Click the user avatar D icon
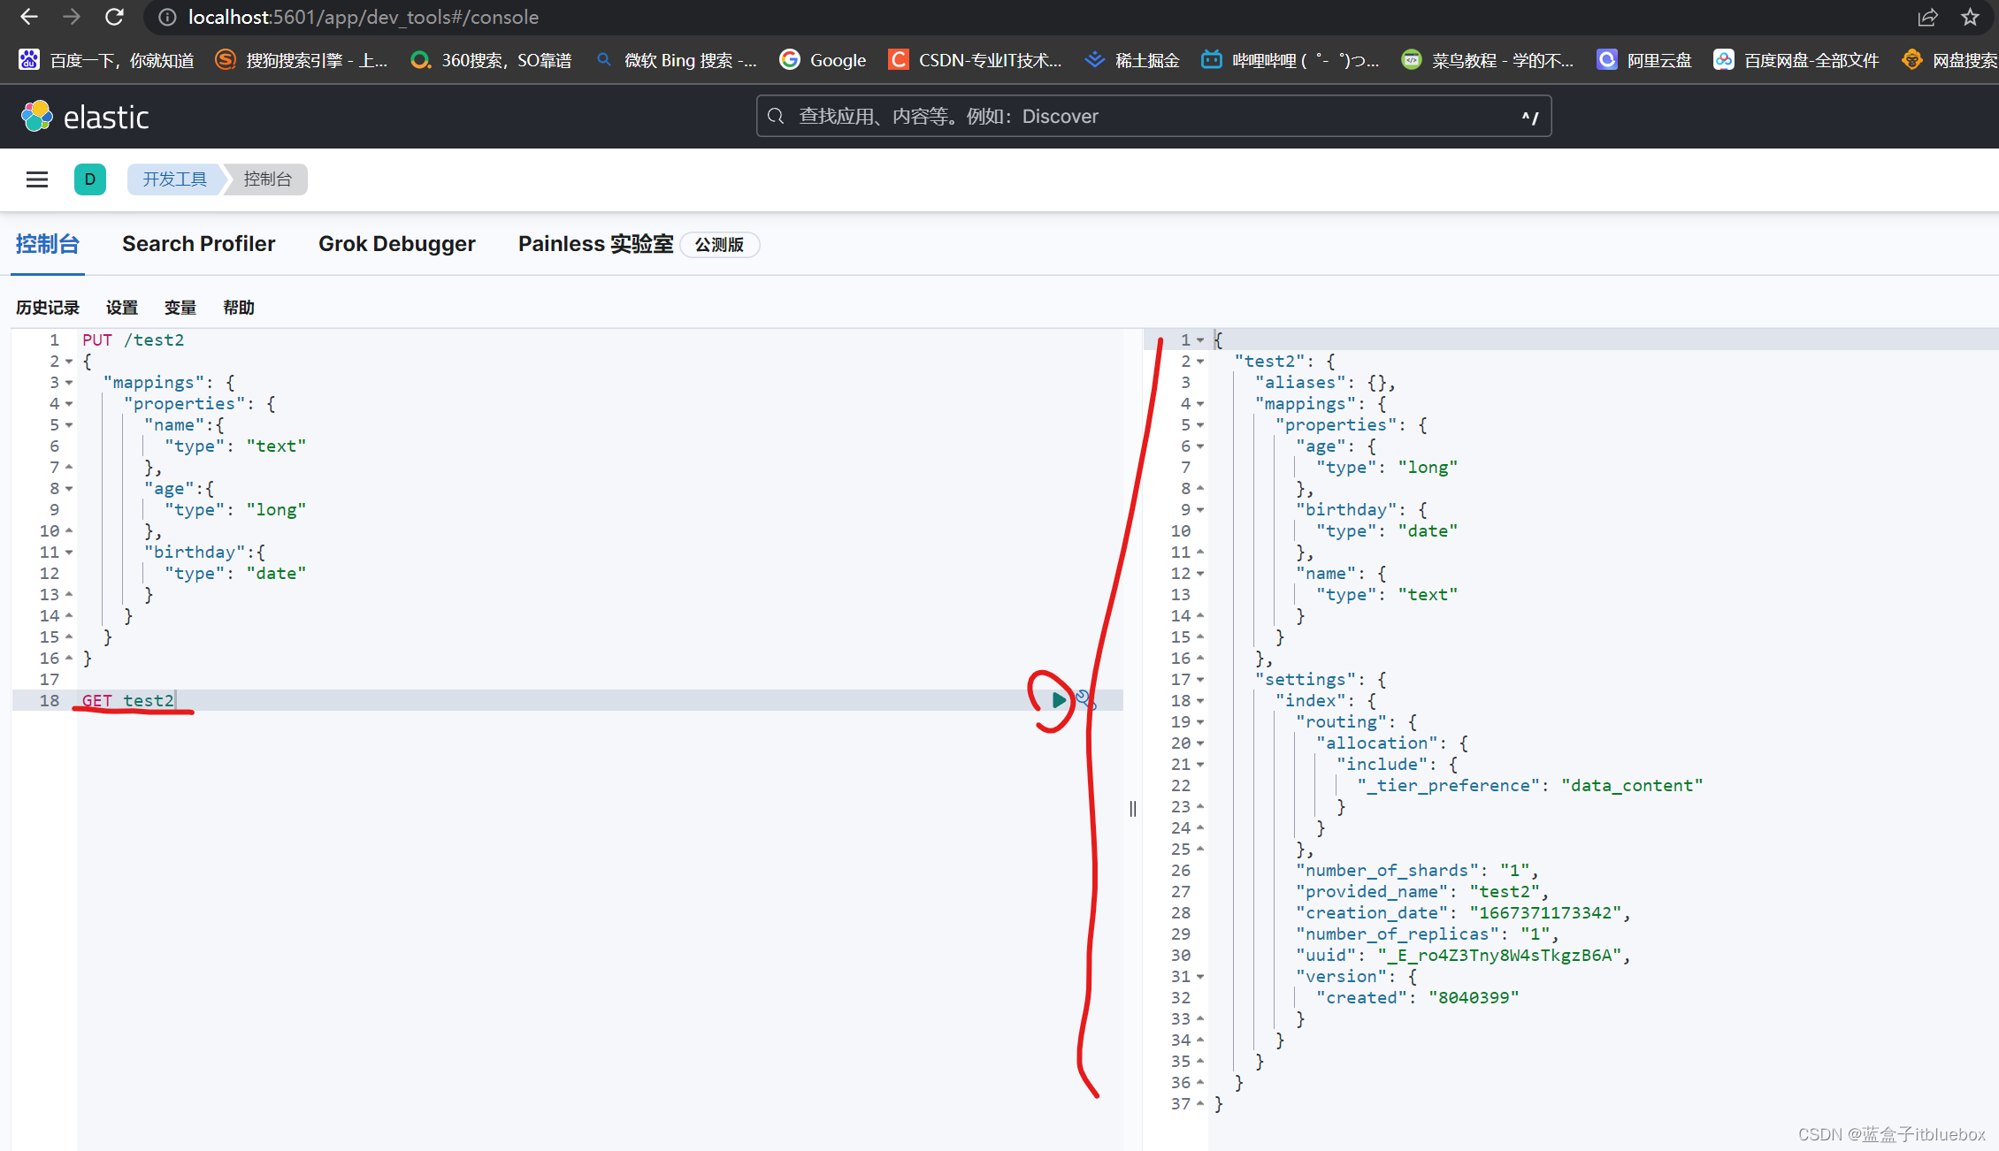The image size is (1999, 1151). point(88,179)
